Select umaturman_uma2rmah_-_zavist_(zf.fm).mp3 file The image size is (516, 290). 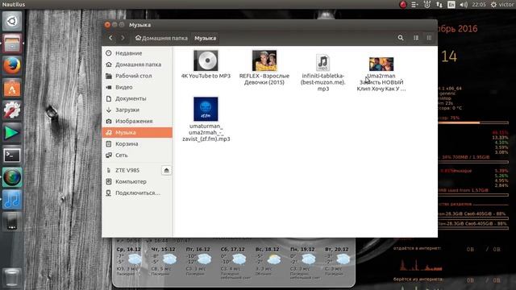[206, 119]
